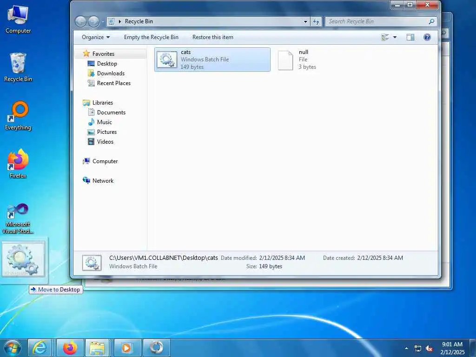This screenshot has width=476, height=357.
Task: Open Documents library
Action: [111, 112]
